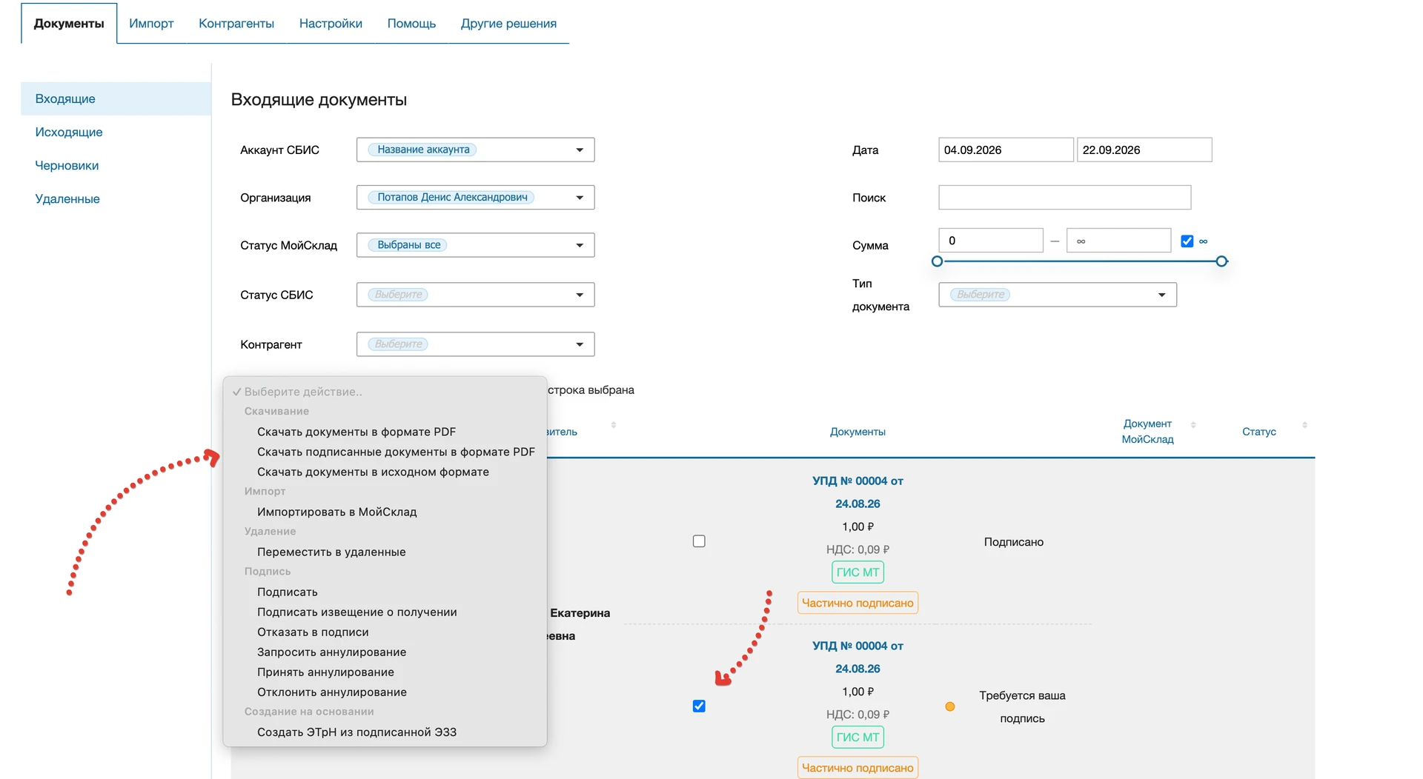Open Удаленные documents in the sidebar
This screenshot has width=1423, height=779.
pos(67,198)
